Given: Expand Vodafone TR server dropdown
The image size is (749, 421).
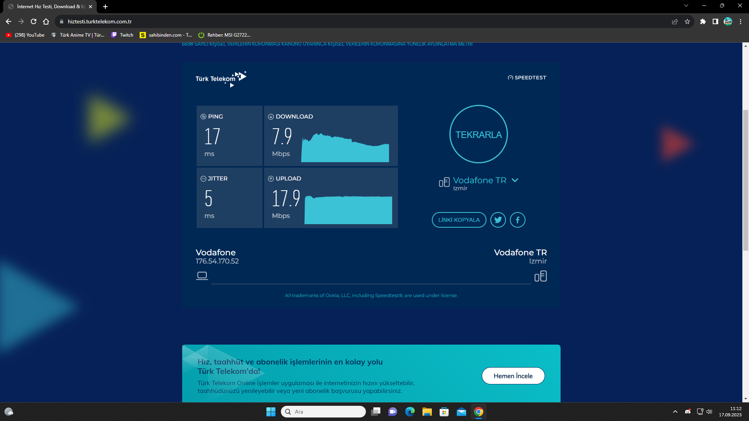Looking at the screenshot, I should (x=515, y=180).
